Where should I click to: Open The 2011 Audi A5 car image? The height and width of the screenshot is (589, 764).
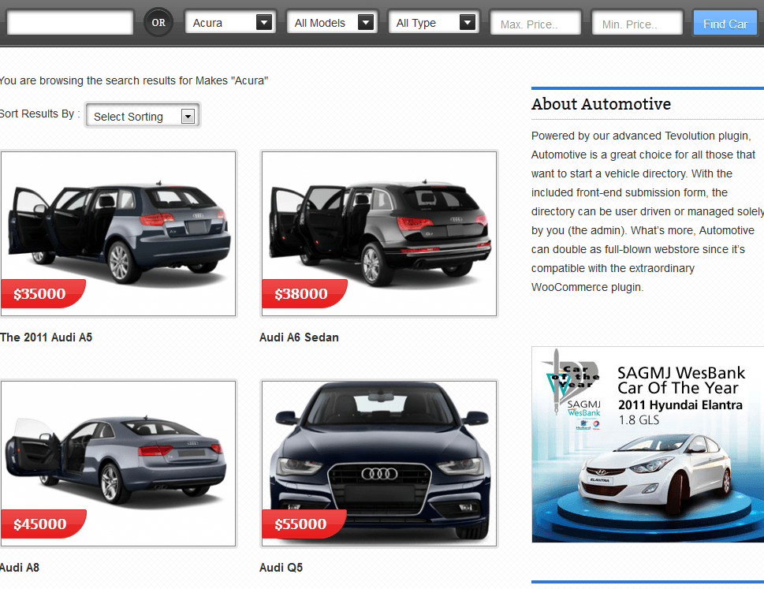(x=118, y=234)
